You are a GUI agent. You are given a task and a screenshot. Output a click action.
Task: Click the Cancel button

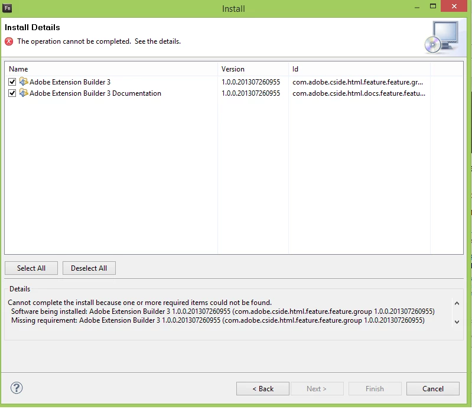tap(433, 388)
